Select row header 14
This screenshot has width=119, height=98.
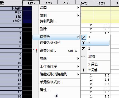point(11,80)
